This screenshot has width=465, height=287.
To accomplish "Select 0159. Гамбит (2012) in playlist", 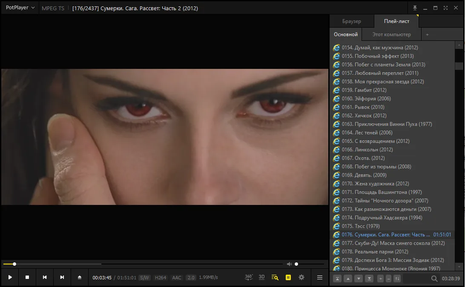I will coord(392,90).
